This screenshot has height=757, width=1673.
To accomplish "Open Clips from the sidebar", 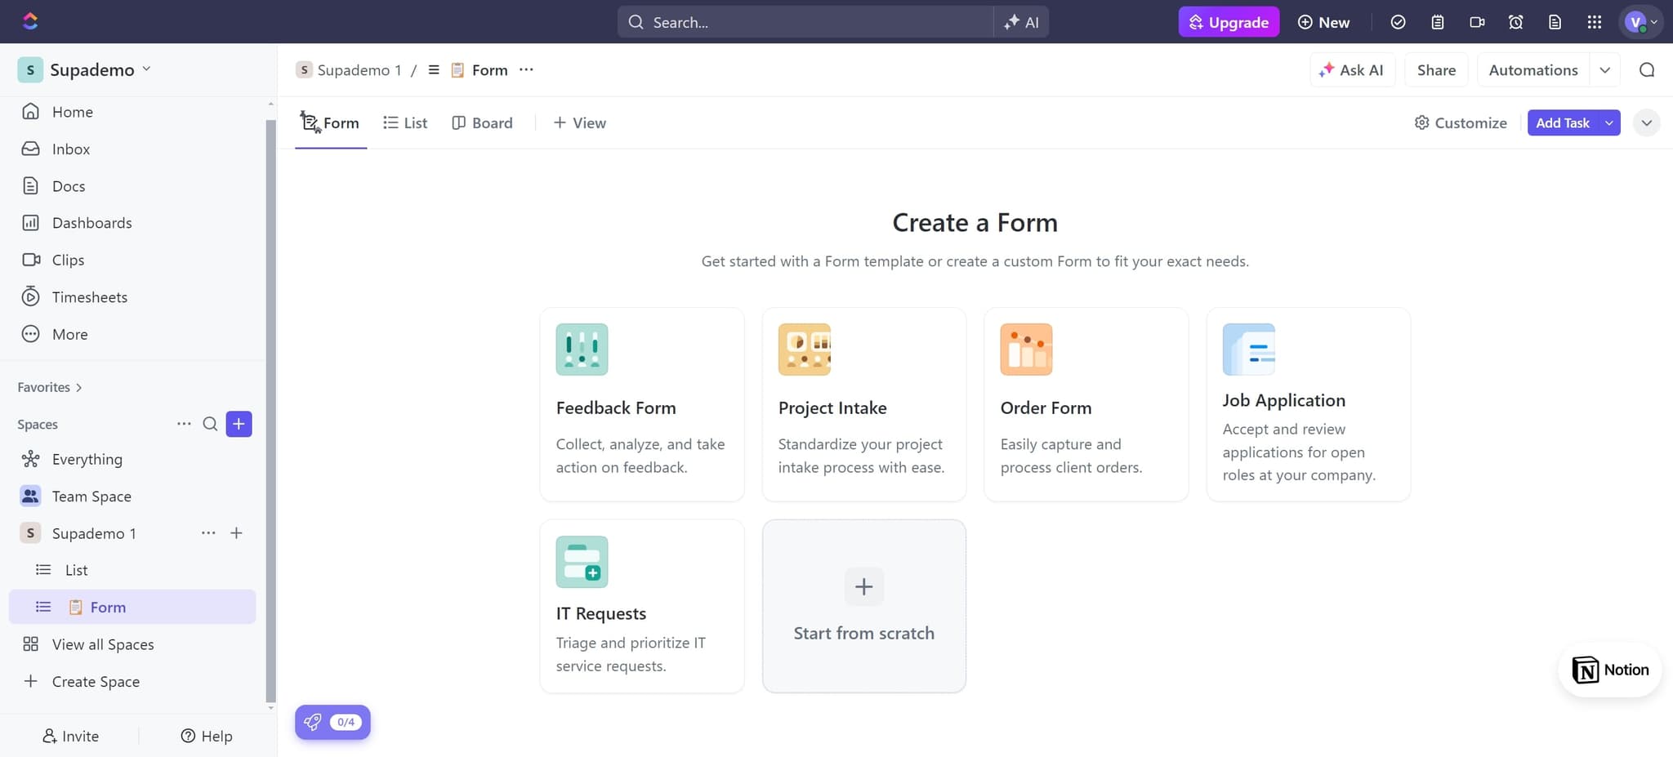I will [68, 260].
